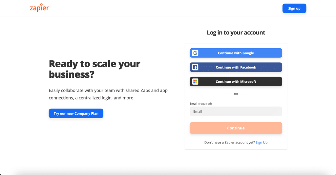This screenshot has width=336, height=175.
Task: Click the Don't have a Zapier account yet text
Action: pyautogui.click(x=229, y=142)
